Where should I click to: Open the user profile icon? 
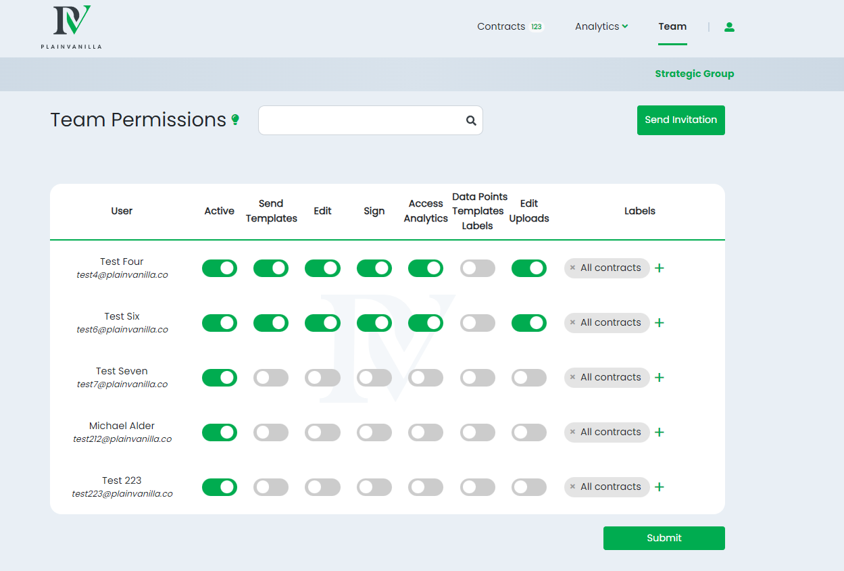tap(729, 27)
